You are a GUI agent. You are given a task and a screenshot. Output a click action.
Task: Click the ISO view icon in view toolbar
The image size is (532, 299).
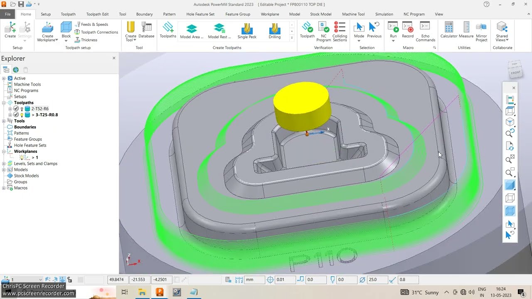(510, 122)
